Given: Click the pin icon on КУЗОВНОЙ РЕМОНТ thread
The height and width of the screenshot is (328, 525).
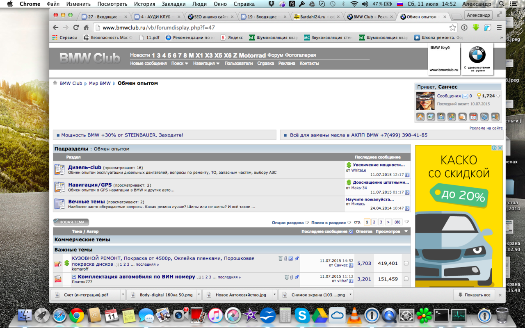Looking at the screenshot, I should [297, 259].
